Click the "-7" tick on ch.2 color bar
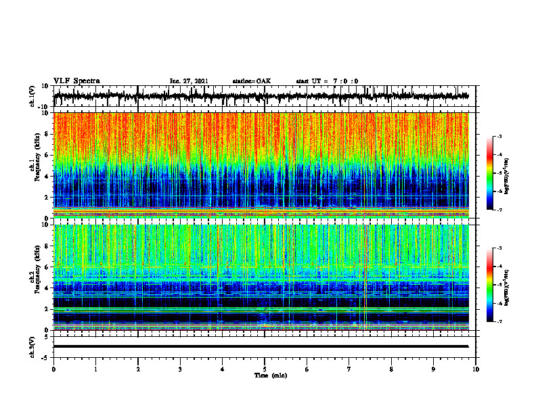The image size is (536, 414). coord(499,322)
